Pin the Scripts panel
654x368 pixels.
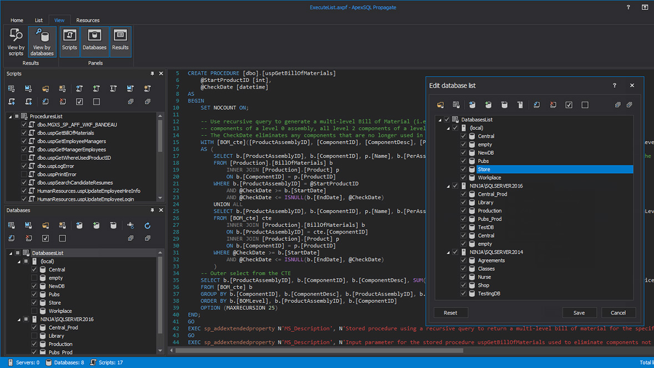(152, 74)
